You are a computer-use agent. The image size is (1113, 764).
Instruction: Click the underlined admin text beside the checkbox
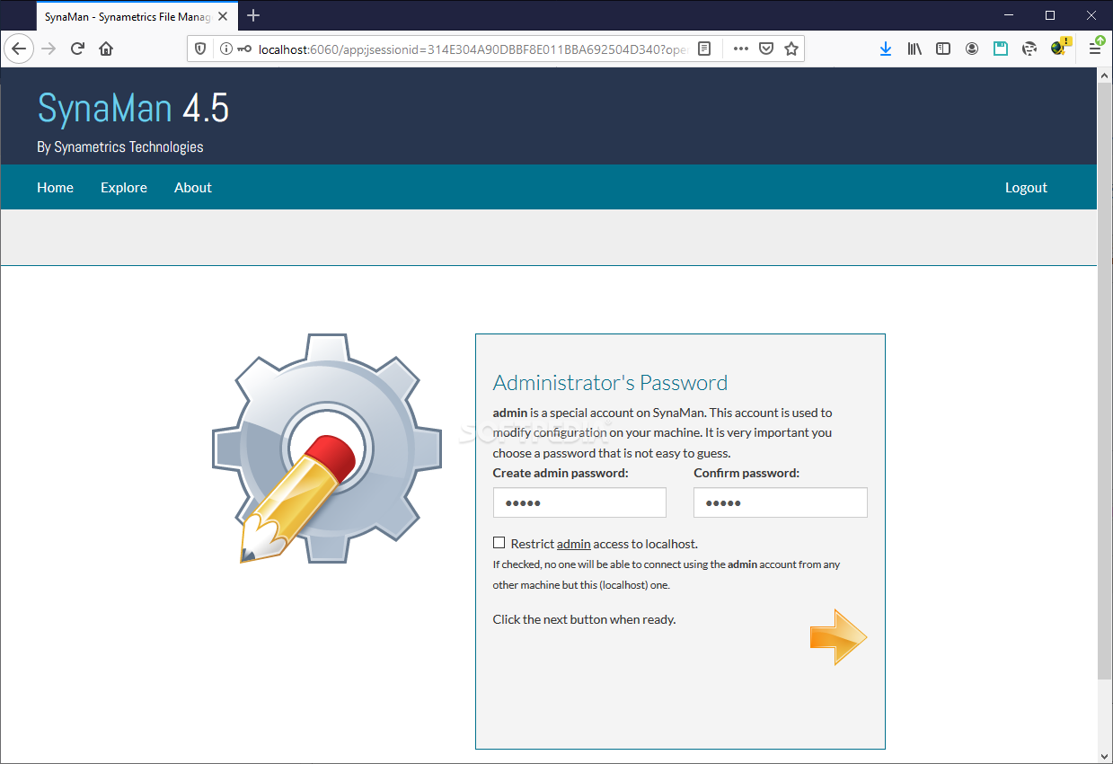574,544
